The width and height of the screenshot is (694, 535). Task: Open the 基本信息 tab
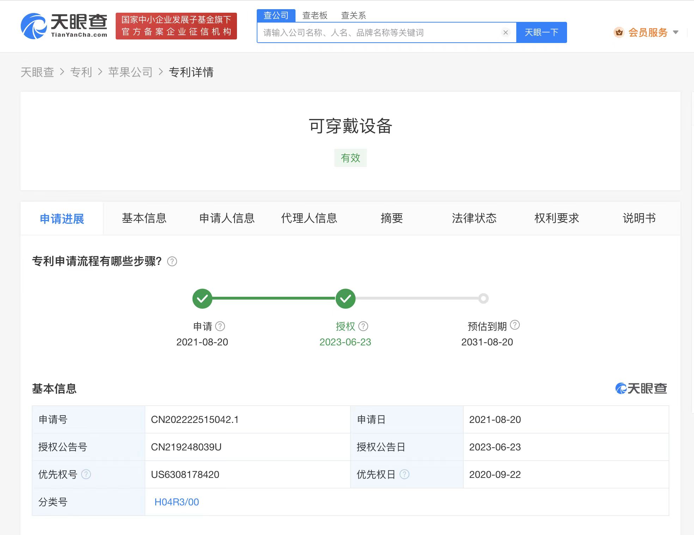click(x=144, y=219)
